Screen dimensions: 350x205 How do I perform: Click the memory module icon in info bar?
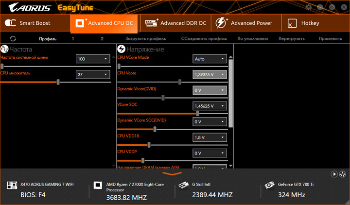(x=184, y=185)
